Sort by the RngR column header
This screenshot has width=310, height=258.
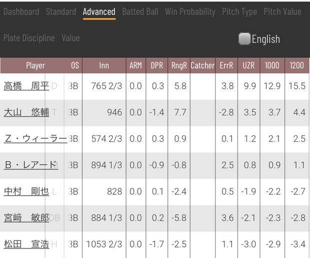179,65
